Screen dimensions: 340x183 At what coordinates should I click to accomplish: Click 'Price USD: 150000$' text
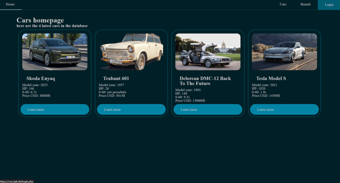pos(190,101)
